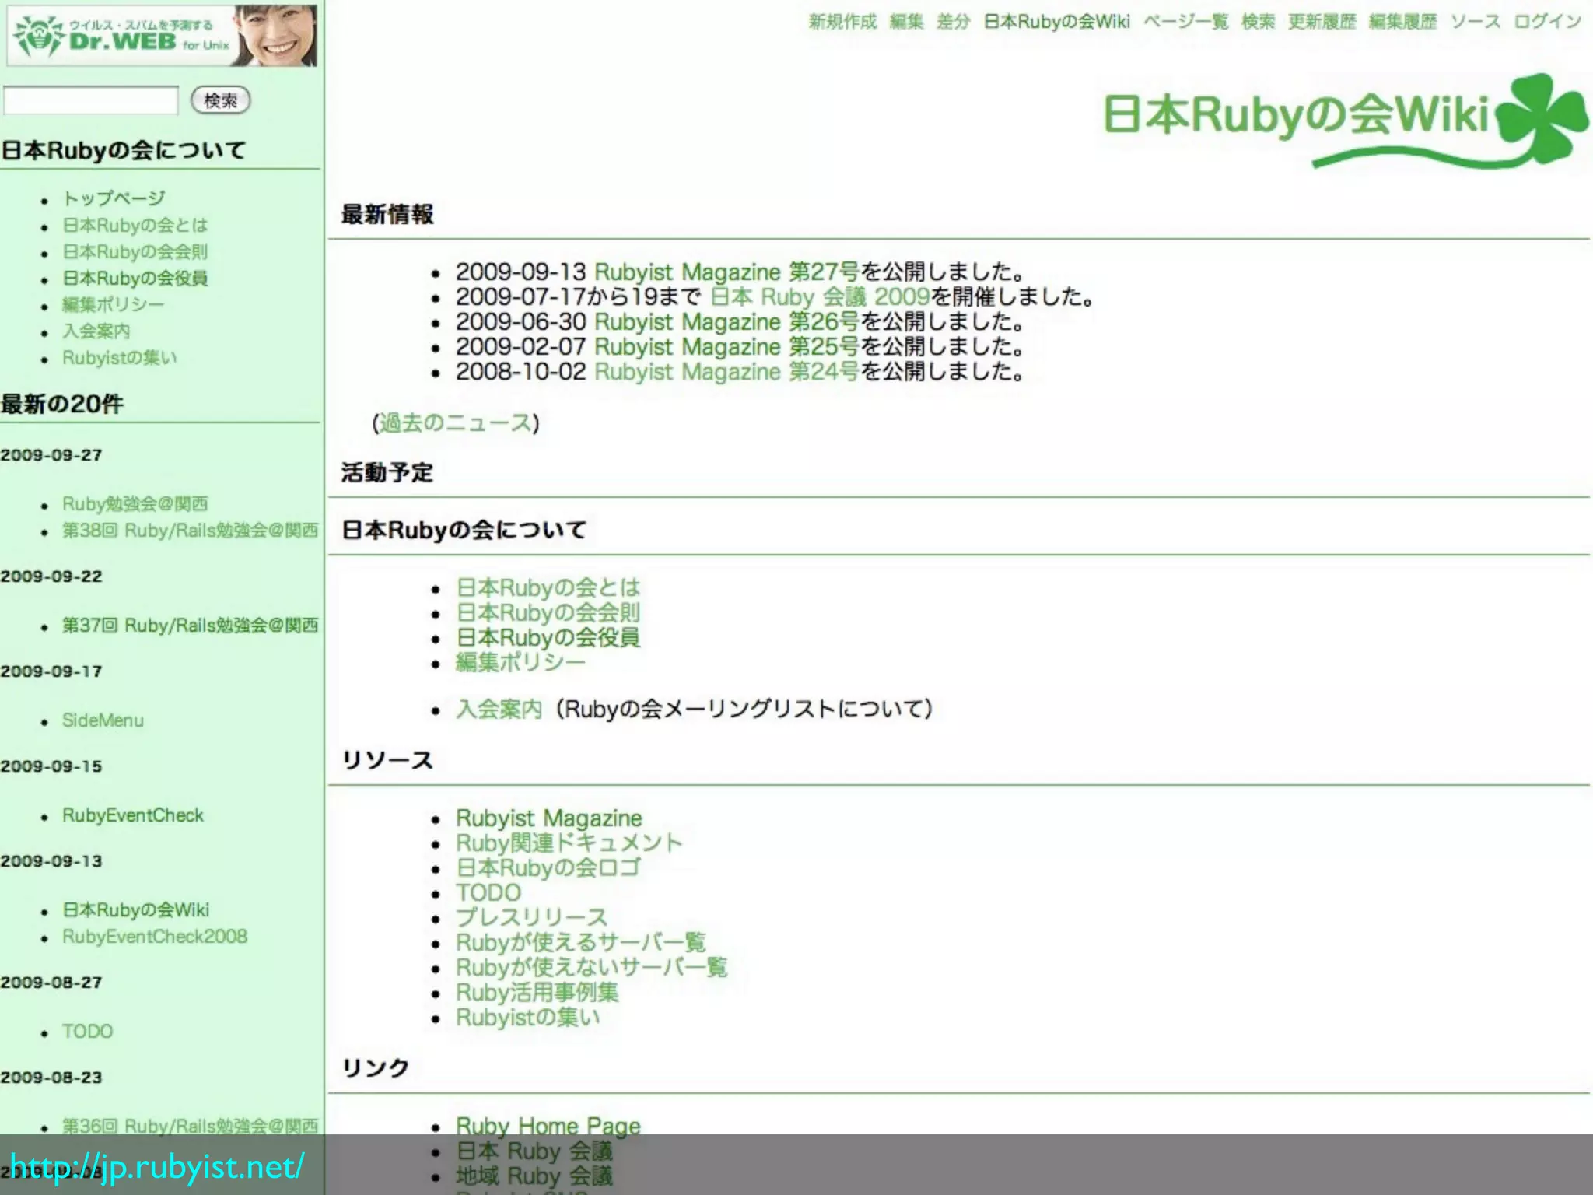Viewport: 1593px width, 1195px height.
Task: Open Rubyist Magazine link under リソース
Action: [x=549, y=818]
